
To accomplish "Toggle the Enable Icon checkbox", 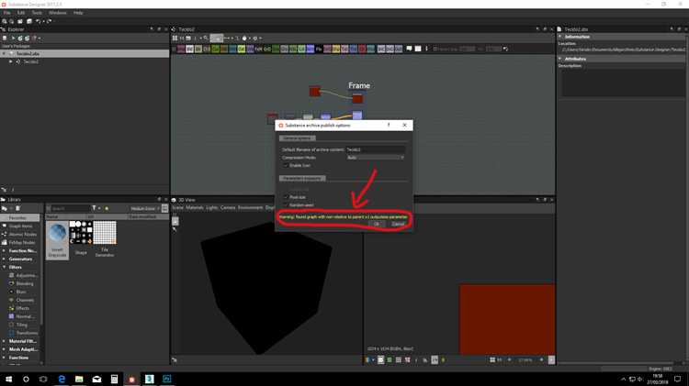I will pyautogui.click(x=286, y=165).
